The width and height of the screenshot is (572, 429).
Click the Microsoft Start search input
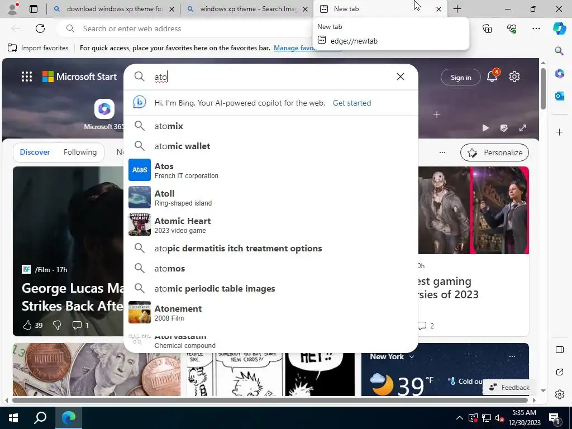(x=272, y=77)
